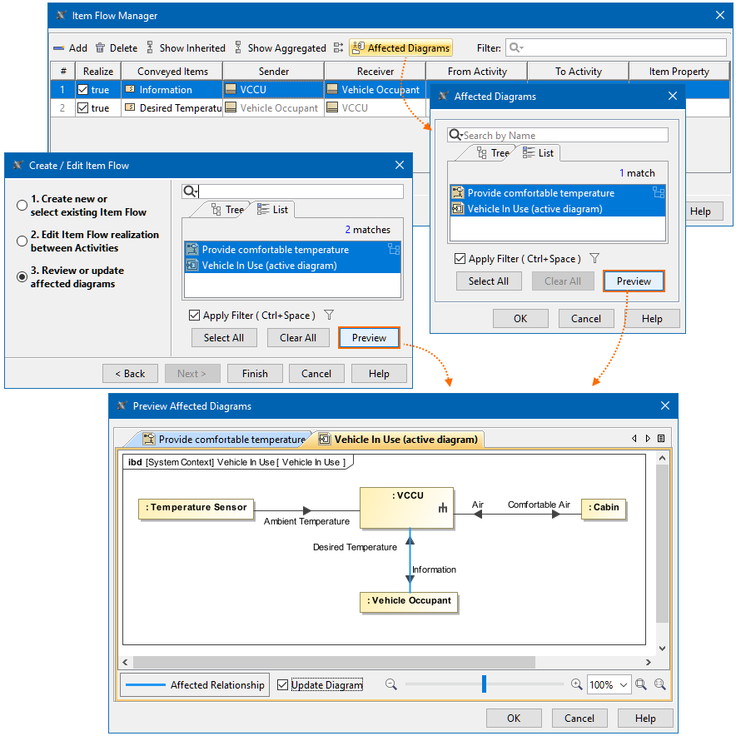This screenshot has height=736, width=736.
Task: Select step 3 Review affected diagrams radio
Action: tap(22, 277)
